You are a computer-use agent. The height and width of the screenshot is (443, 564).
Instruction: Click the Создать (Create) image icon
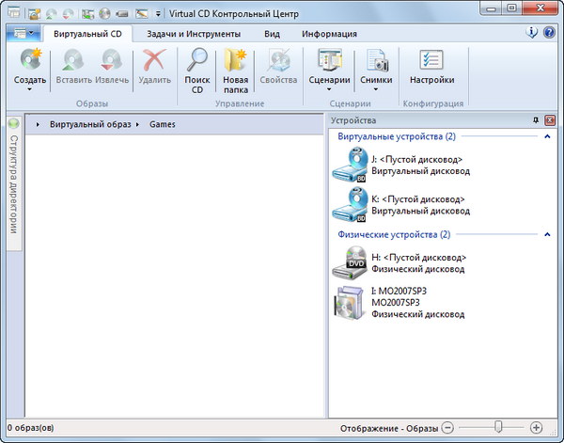30,62
